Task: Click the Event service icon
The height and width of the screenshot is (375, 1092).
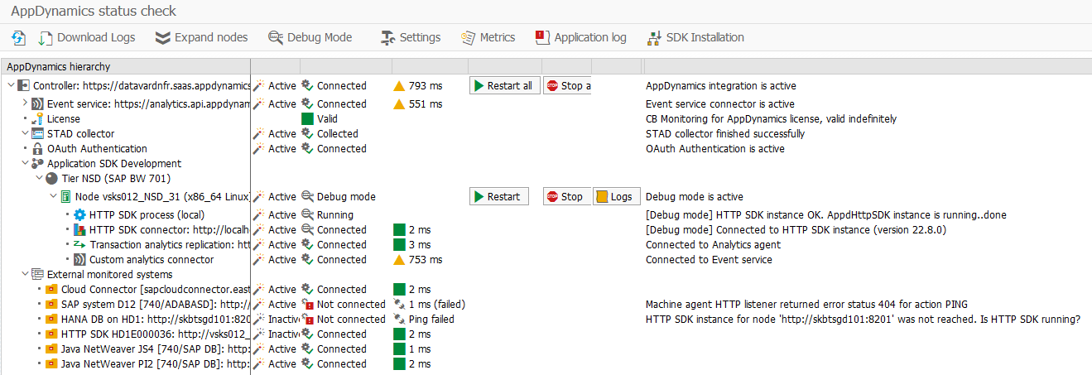Action: tap(37, 103)
